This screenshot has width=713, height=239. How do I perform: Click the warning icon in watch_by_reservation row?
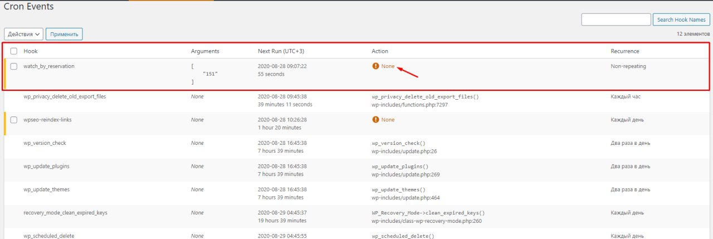[375, 66]
